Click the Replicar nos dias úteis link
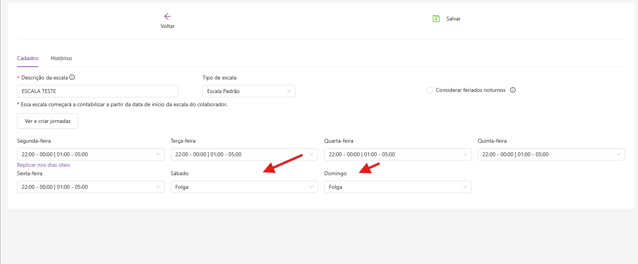The image size is (638, 264). pyautogui.click(x=43, y=165)
